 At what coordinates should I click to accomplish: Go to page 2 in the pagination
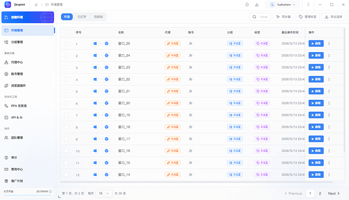click(320, 193)
